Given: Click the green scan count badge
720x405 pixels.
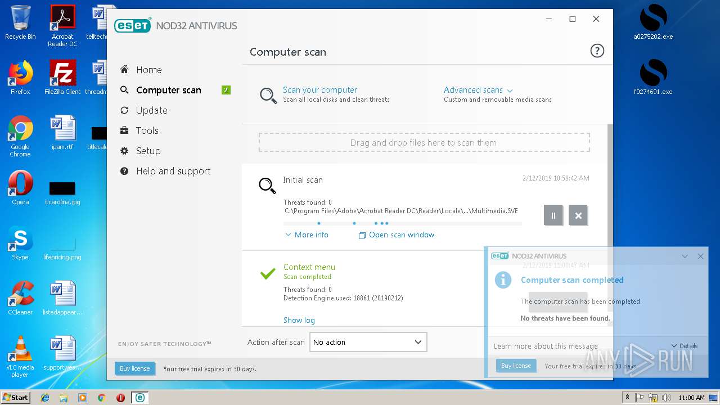Looking at the screenshot, I should click(226, 90).
